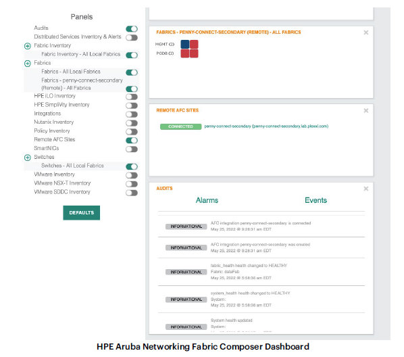Expand the Fabric Inventory group plus icon
The image size is (404, 357).
28,46
